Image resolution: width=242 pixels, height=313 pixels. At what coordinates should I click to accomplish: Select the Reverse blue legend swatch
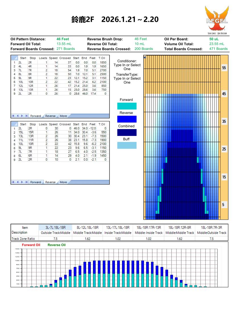(127, 119)
